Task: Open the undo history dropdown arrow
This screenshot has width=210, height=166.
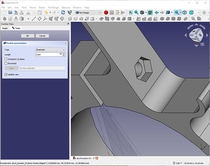Action: [x=50, y=13]
